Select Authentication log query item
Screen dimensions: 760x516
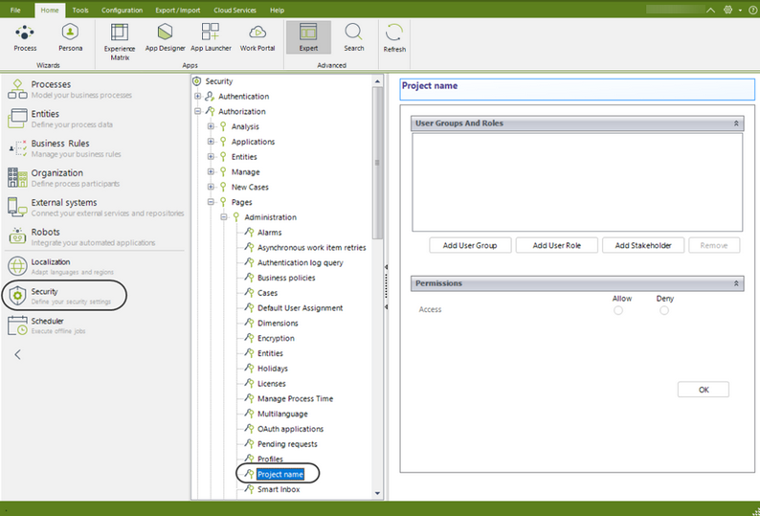(300, 262)
